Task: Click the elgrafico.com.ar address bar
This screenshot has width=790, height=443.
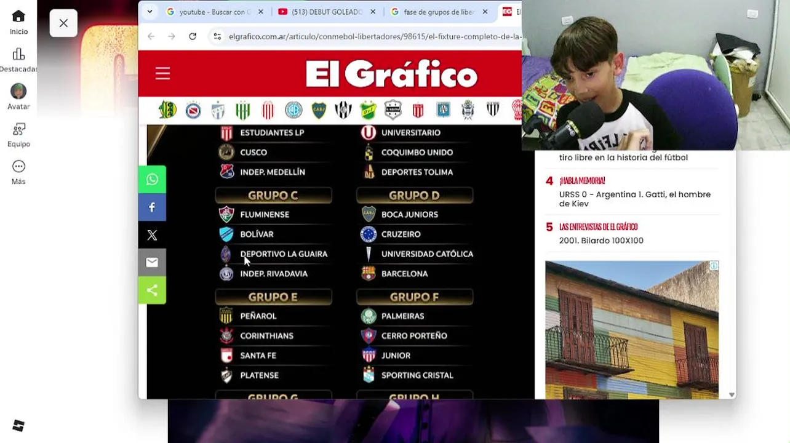Action: [374, 36]
